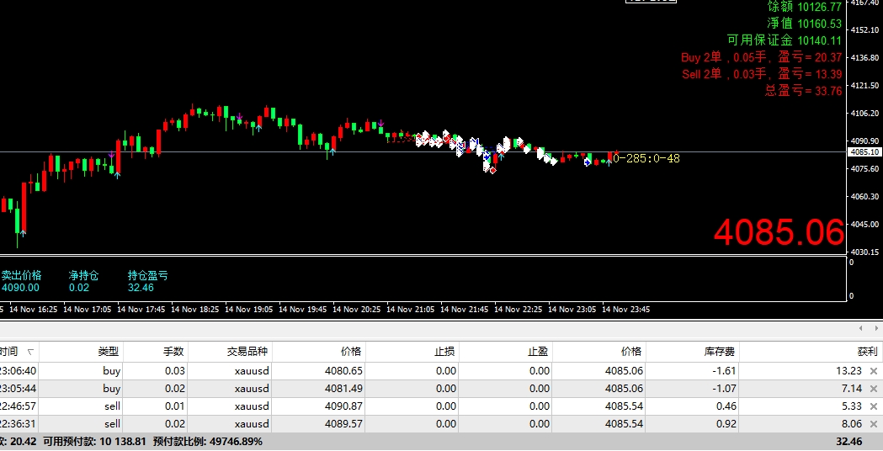Viewport: 883px width, 451px height.
Task: Select the order row timed 22:46:57
Action: [x=441, y=406]
